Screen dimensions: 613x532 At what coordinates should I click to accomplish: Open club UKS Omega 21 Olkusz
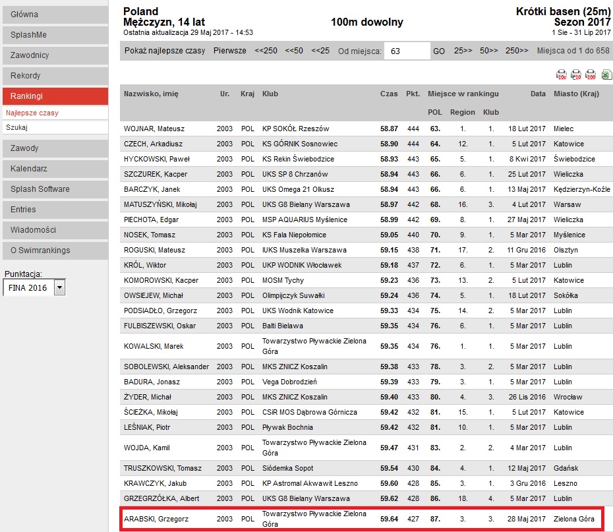(298, 190)
